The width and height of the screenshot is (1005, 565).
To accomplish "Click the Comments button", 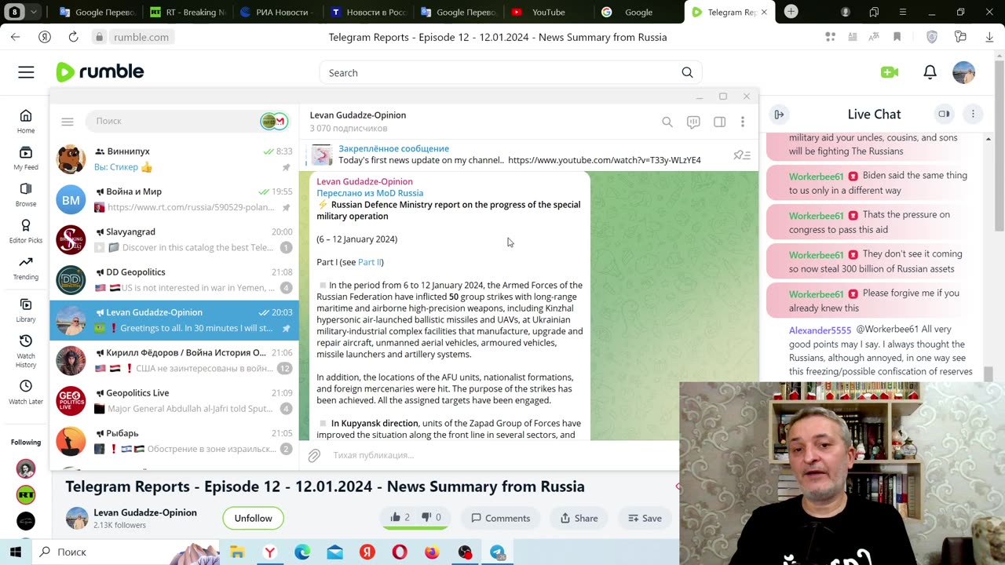I will 500,518.
